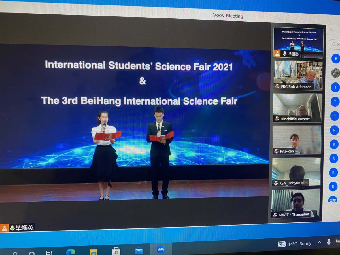
Task: Launch Microsoft Edge from taskbar
Action: point(71,252)
